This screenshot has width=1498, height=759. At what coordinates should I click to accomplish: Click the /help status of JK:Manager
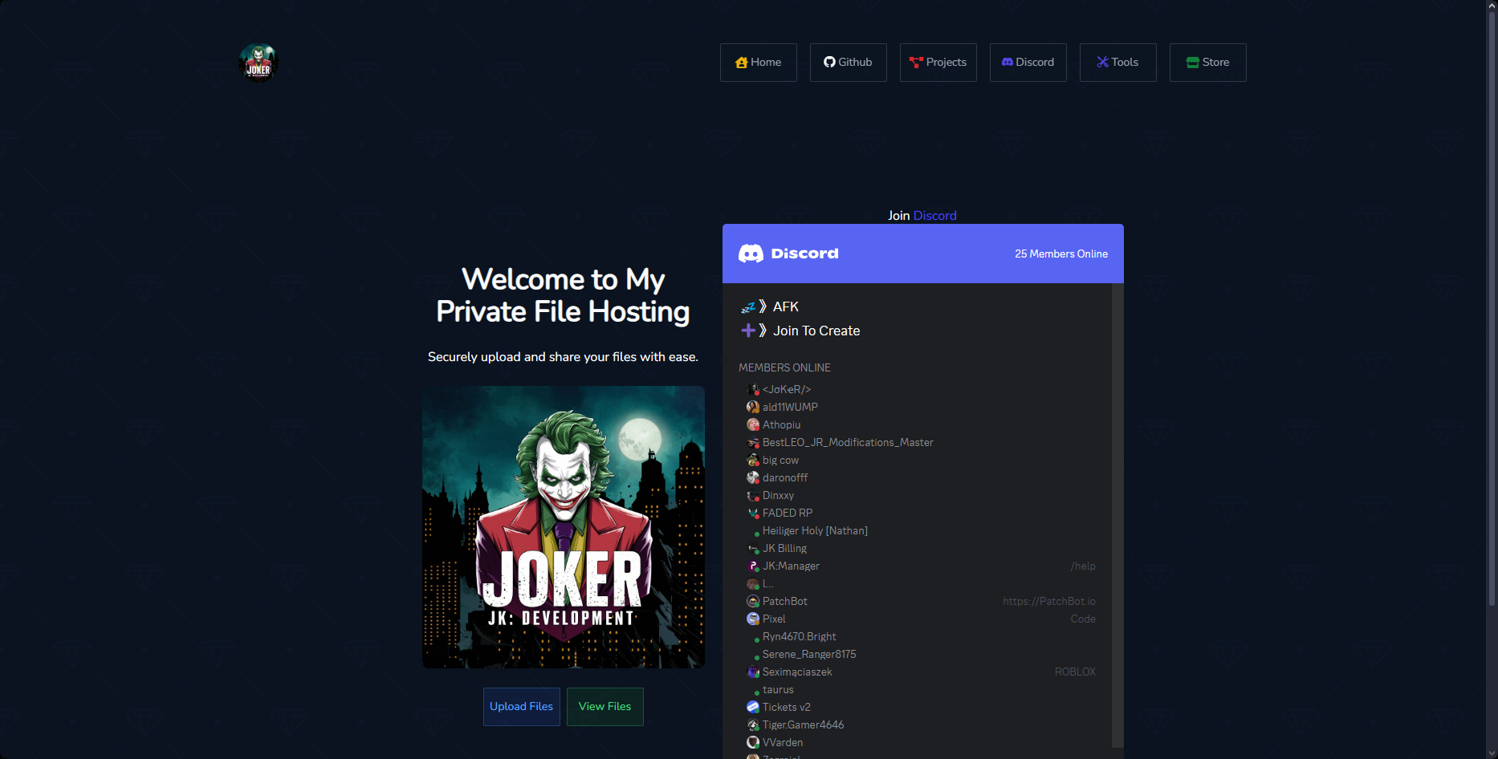pos(1083,566)
